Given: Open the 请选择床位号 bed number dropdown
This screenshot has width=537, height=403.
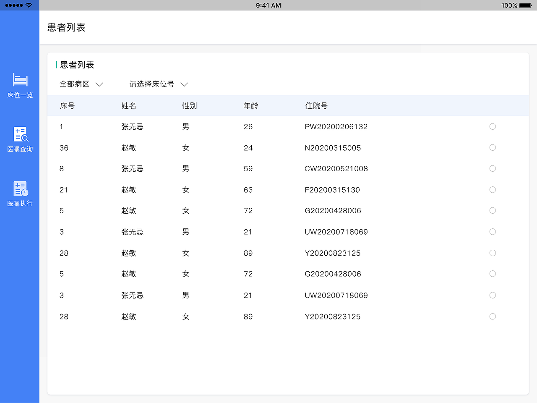Looking at the screenshot, I should pyautogui.click(x=152, y=84).
